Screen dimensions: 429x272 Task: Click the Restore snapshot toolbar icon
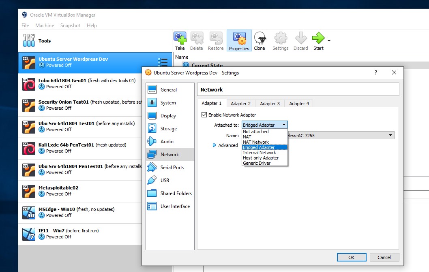216,41
